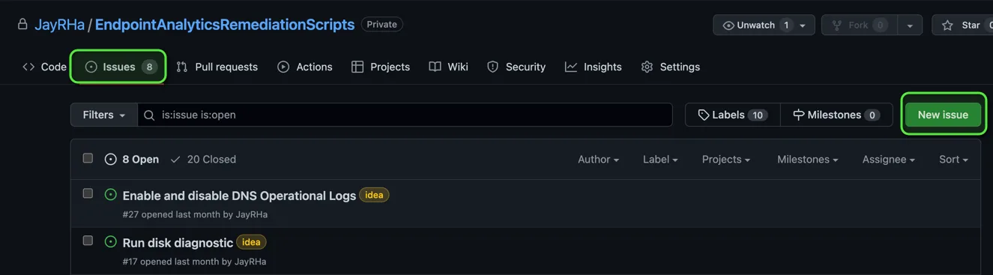The width and height of the screenshot is (993, 275).
Task: Tick the select-all issues checkbox
Action: [x=88, y=158]
